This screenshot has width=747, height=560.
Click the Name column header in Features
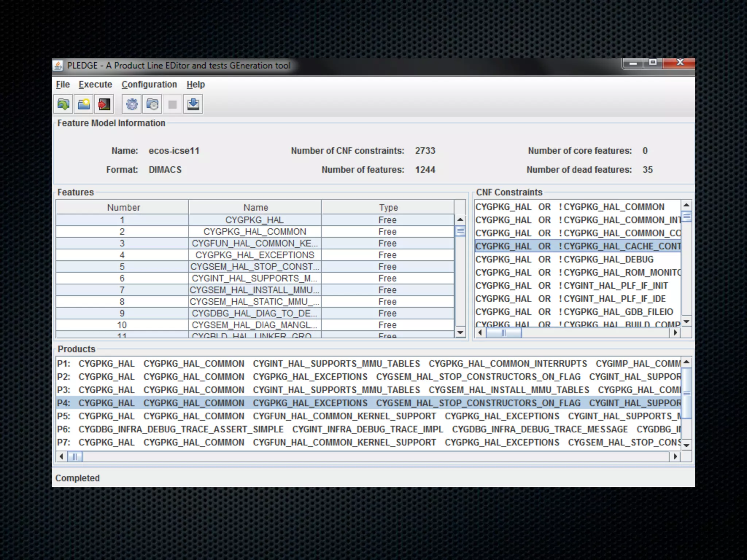point(255,207)
